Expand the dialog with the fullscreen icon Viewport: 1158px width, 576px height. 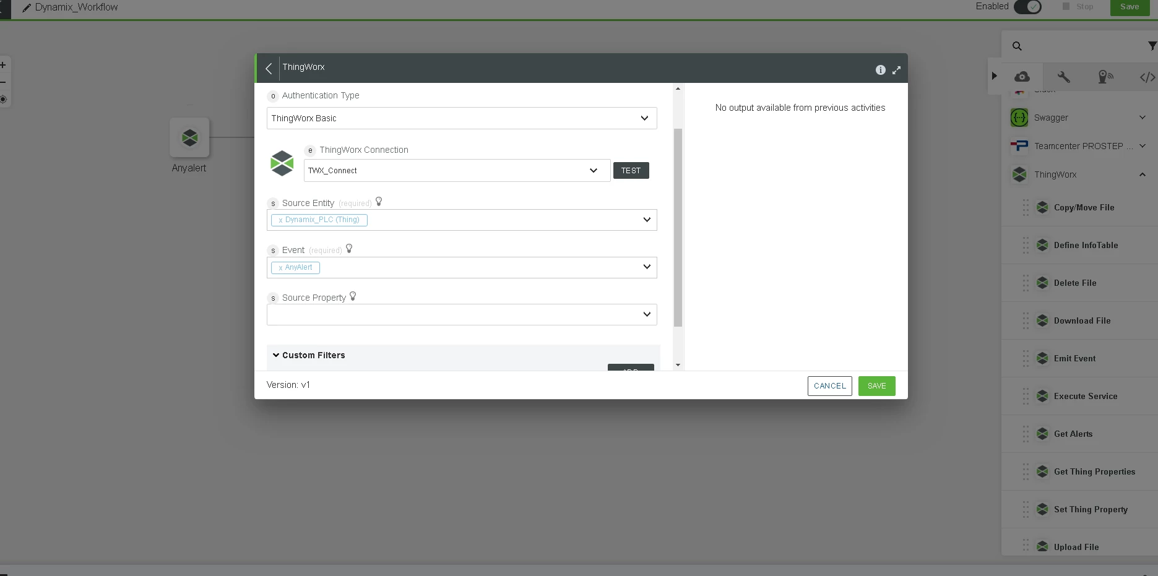click(x=896, y=70)
